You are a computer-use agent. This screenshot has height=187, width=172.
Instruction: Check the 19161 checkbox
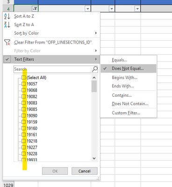(23, 135)
